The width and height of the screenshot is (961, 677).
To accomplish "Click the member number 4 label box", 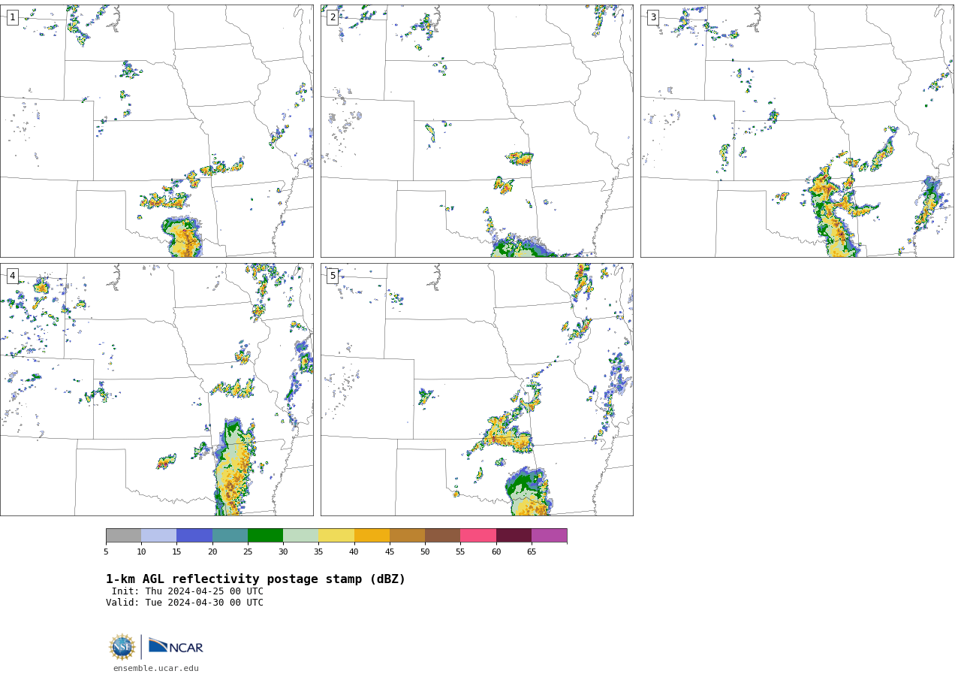I will (x=12, y=276).
